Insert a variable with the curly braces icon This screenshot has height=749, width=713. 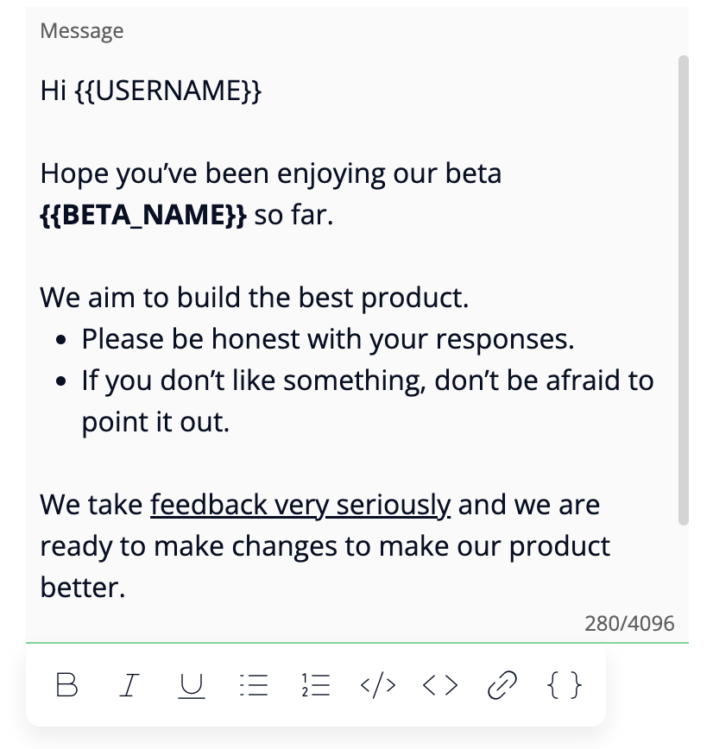click(565, 685)
